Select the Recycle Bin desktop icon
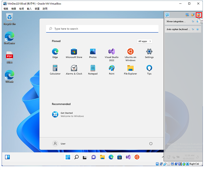Screen dimensions: 207x170 [x=9, y=19]
